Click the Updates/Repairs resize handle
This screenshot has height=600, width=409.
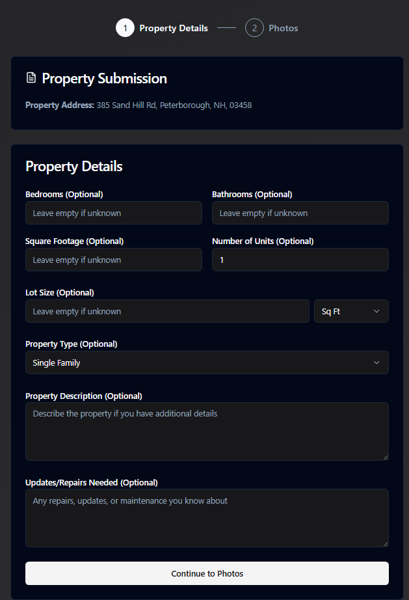[x=385, y=543]
